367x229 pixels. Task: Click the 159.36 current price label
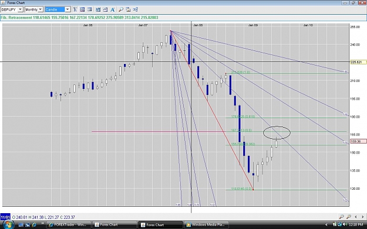(358, 141)
